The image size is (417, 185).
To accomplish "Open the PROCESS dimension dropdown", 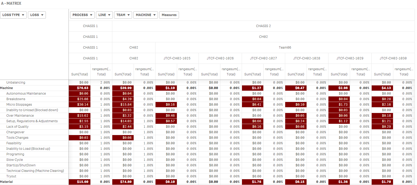I will (82, 15).
